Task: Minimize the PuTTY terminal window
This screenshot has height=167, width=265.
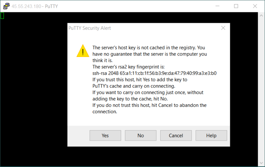Action: point(218,6)
